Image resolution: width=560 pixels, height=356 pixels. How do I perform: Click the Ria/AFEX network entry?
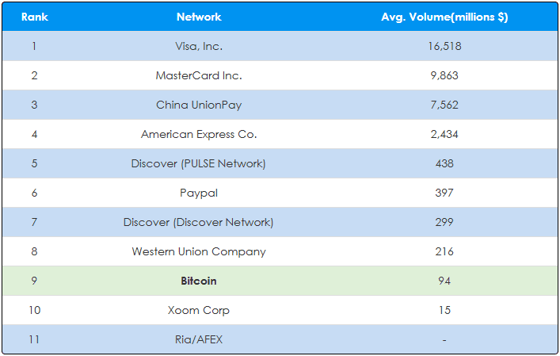coord(199,339)
